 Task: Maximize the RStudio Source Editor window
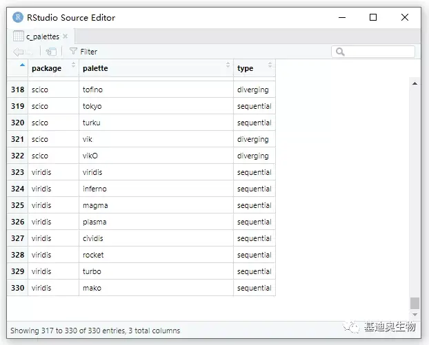coord(373,17)
